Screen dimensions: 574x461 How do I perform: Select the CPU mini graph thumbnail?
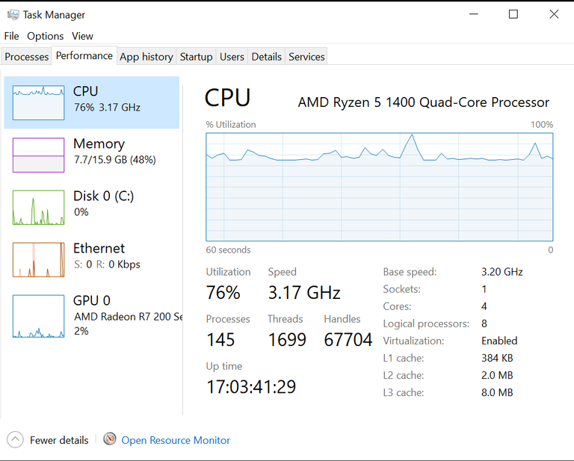click(38, 102)
